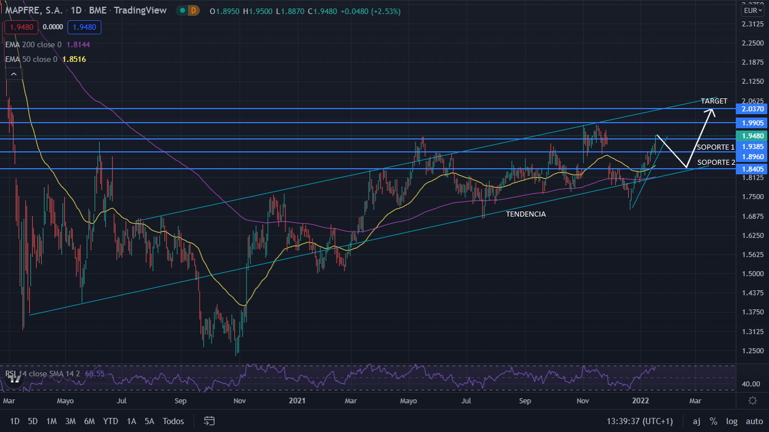Open chart settings gear icon
The height and width of the screenshot is (432, 769).
pyautogui.click(x=753, y=400)
